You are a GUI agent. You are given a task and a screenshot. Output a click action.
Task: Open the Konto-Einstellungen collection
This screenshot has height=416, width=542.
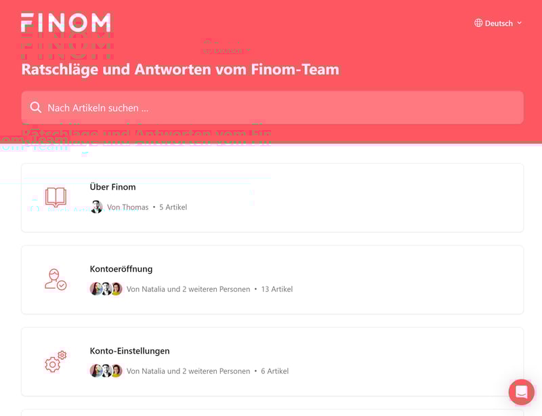(x=130, y=351)
